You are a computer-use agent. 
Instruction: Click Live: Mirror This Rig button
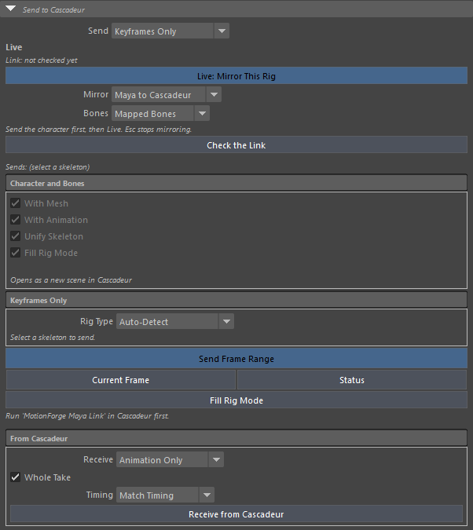236,75
